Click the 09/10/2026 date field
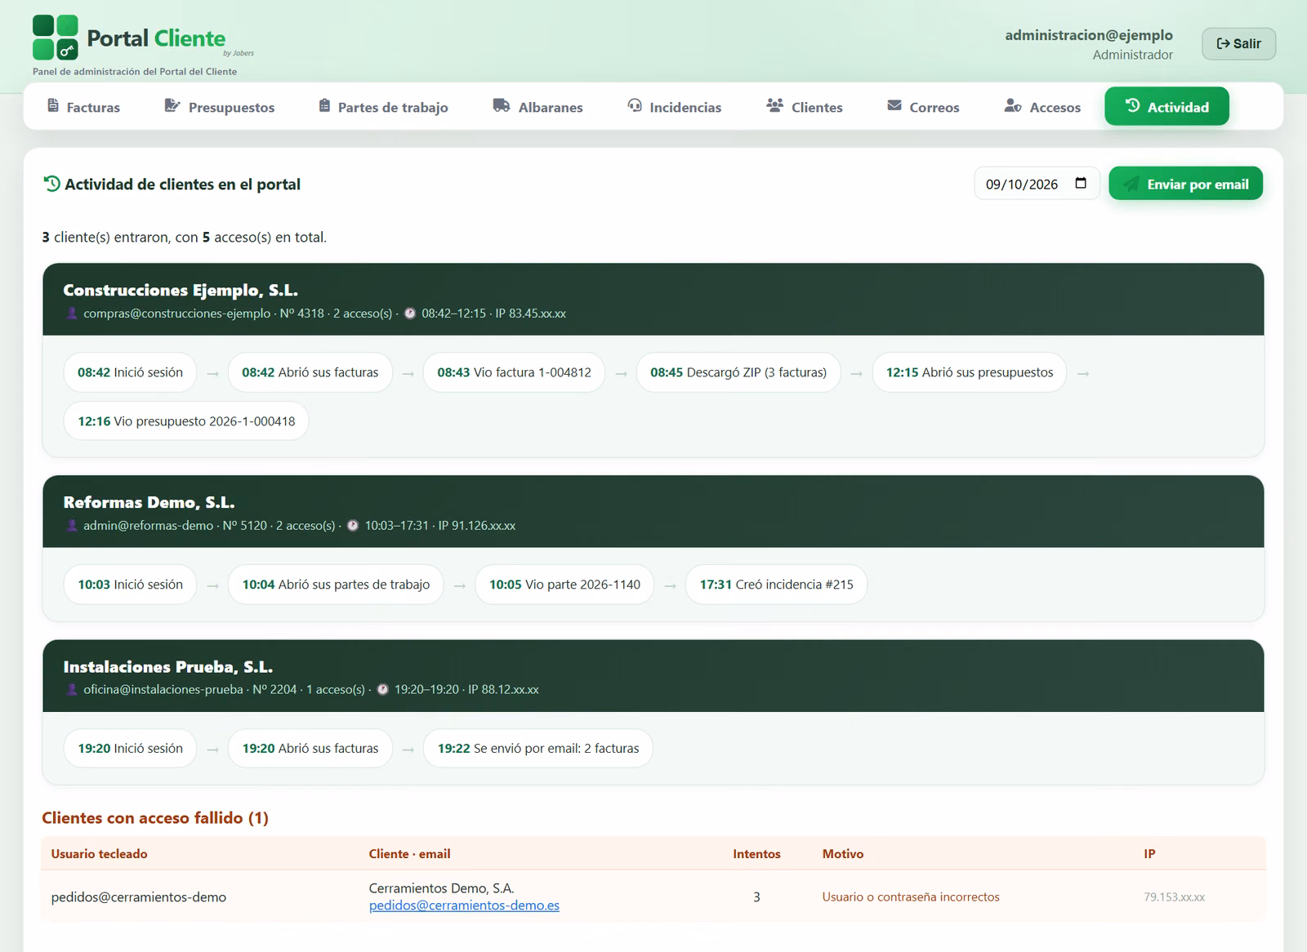The image size is (1307, 952). pyautogui.click(x=1037, y=184)
